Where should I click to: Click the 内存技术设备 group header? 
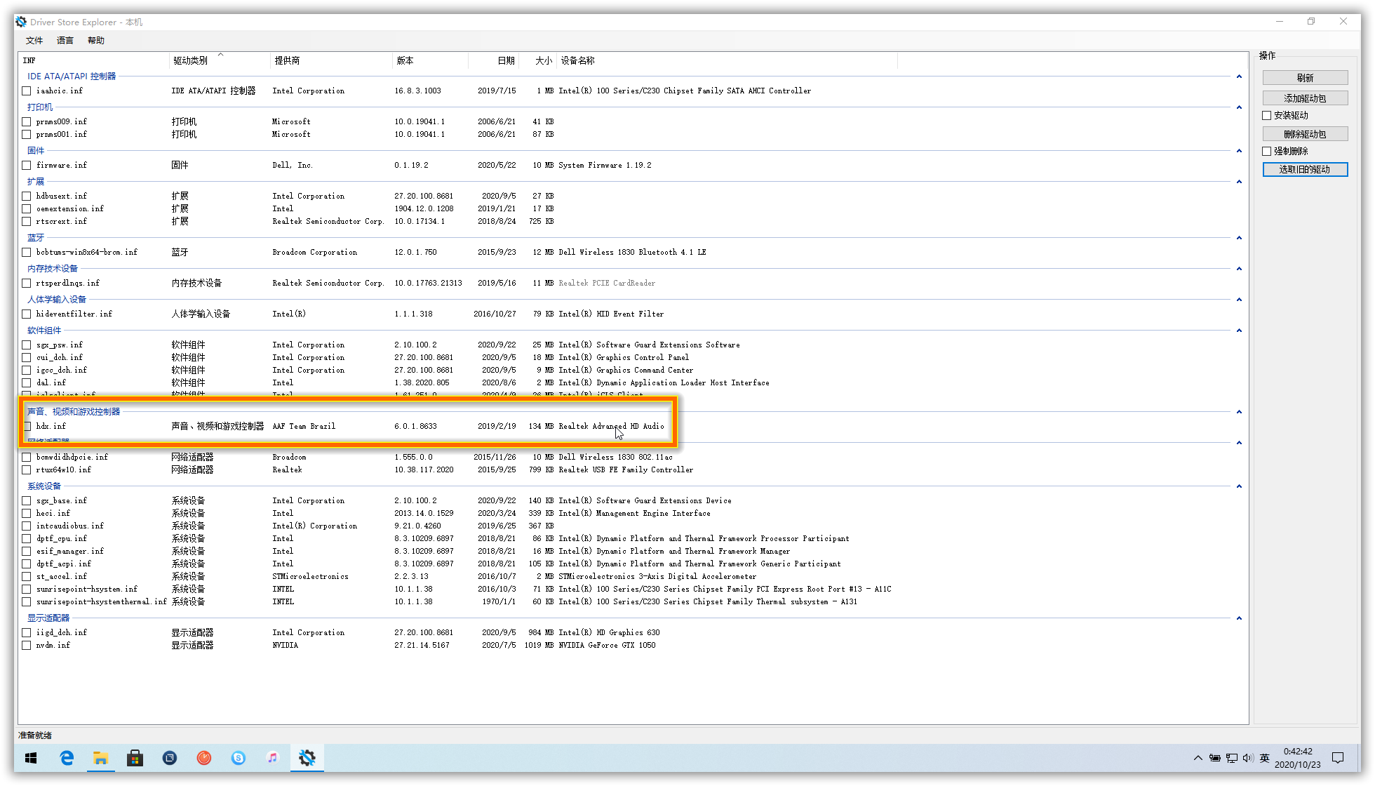coord(53,269)
